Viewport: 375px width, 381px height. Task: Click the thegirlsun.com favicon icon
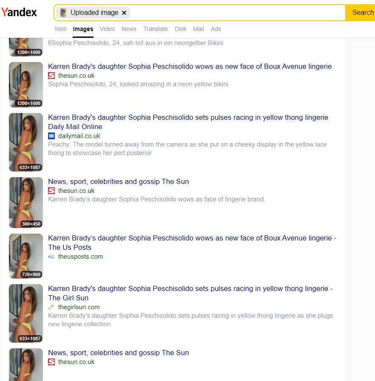[x=51, y=307]
